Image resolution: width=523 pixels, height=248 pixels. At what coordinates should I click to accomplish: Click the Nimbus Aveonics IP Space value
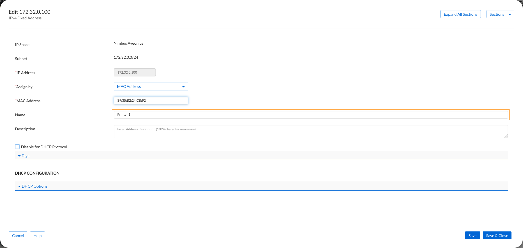[x=128, y=43]
